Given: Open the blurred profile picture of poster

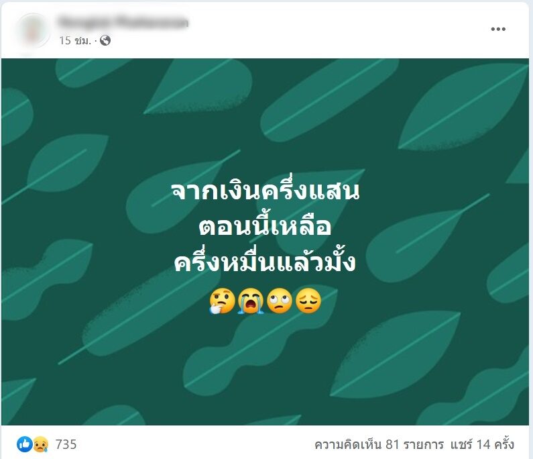Looking at the screenshot, I should pyautogui.click(x=33, y=30).
